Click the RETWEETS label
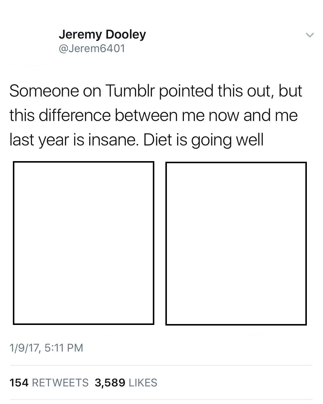323x404 pixels. click(60, 382)
